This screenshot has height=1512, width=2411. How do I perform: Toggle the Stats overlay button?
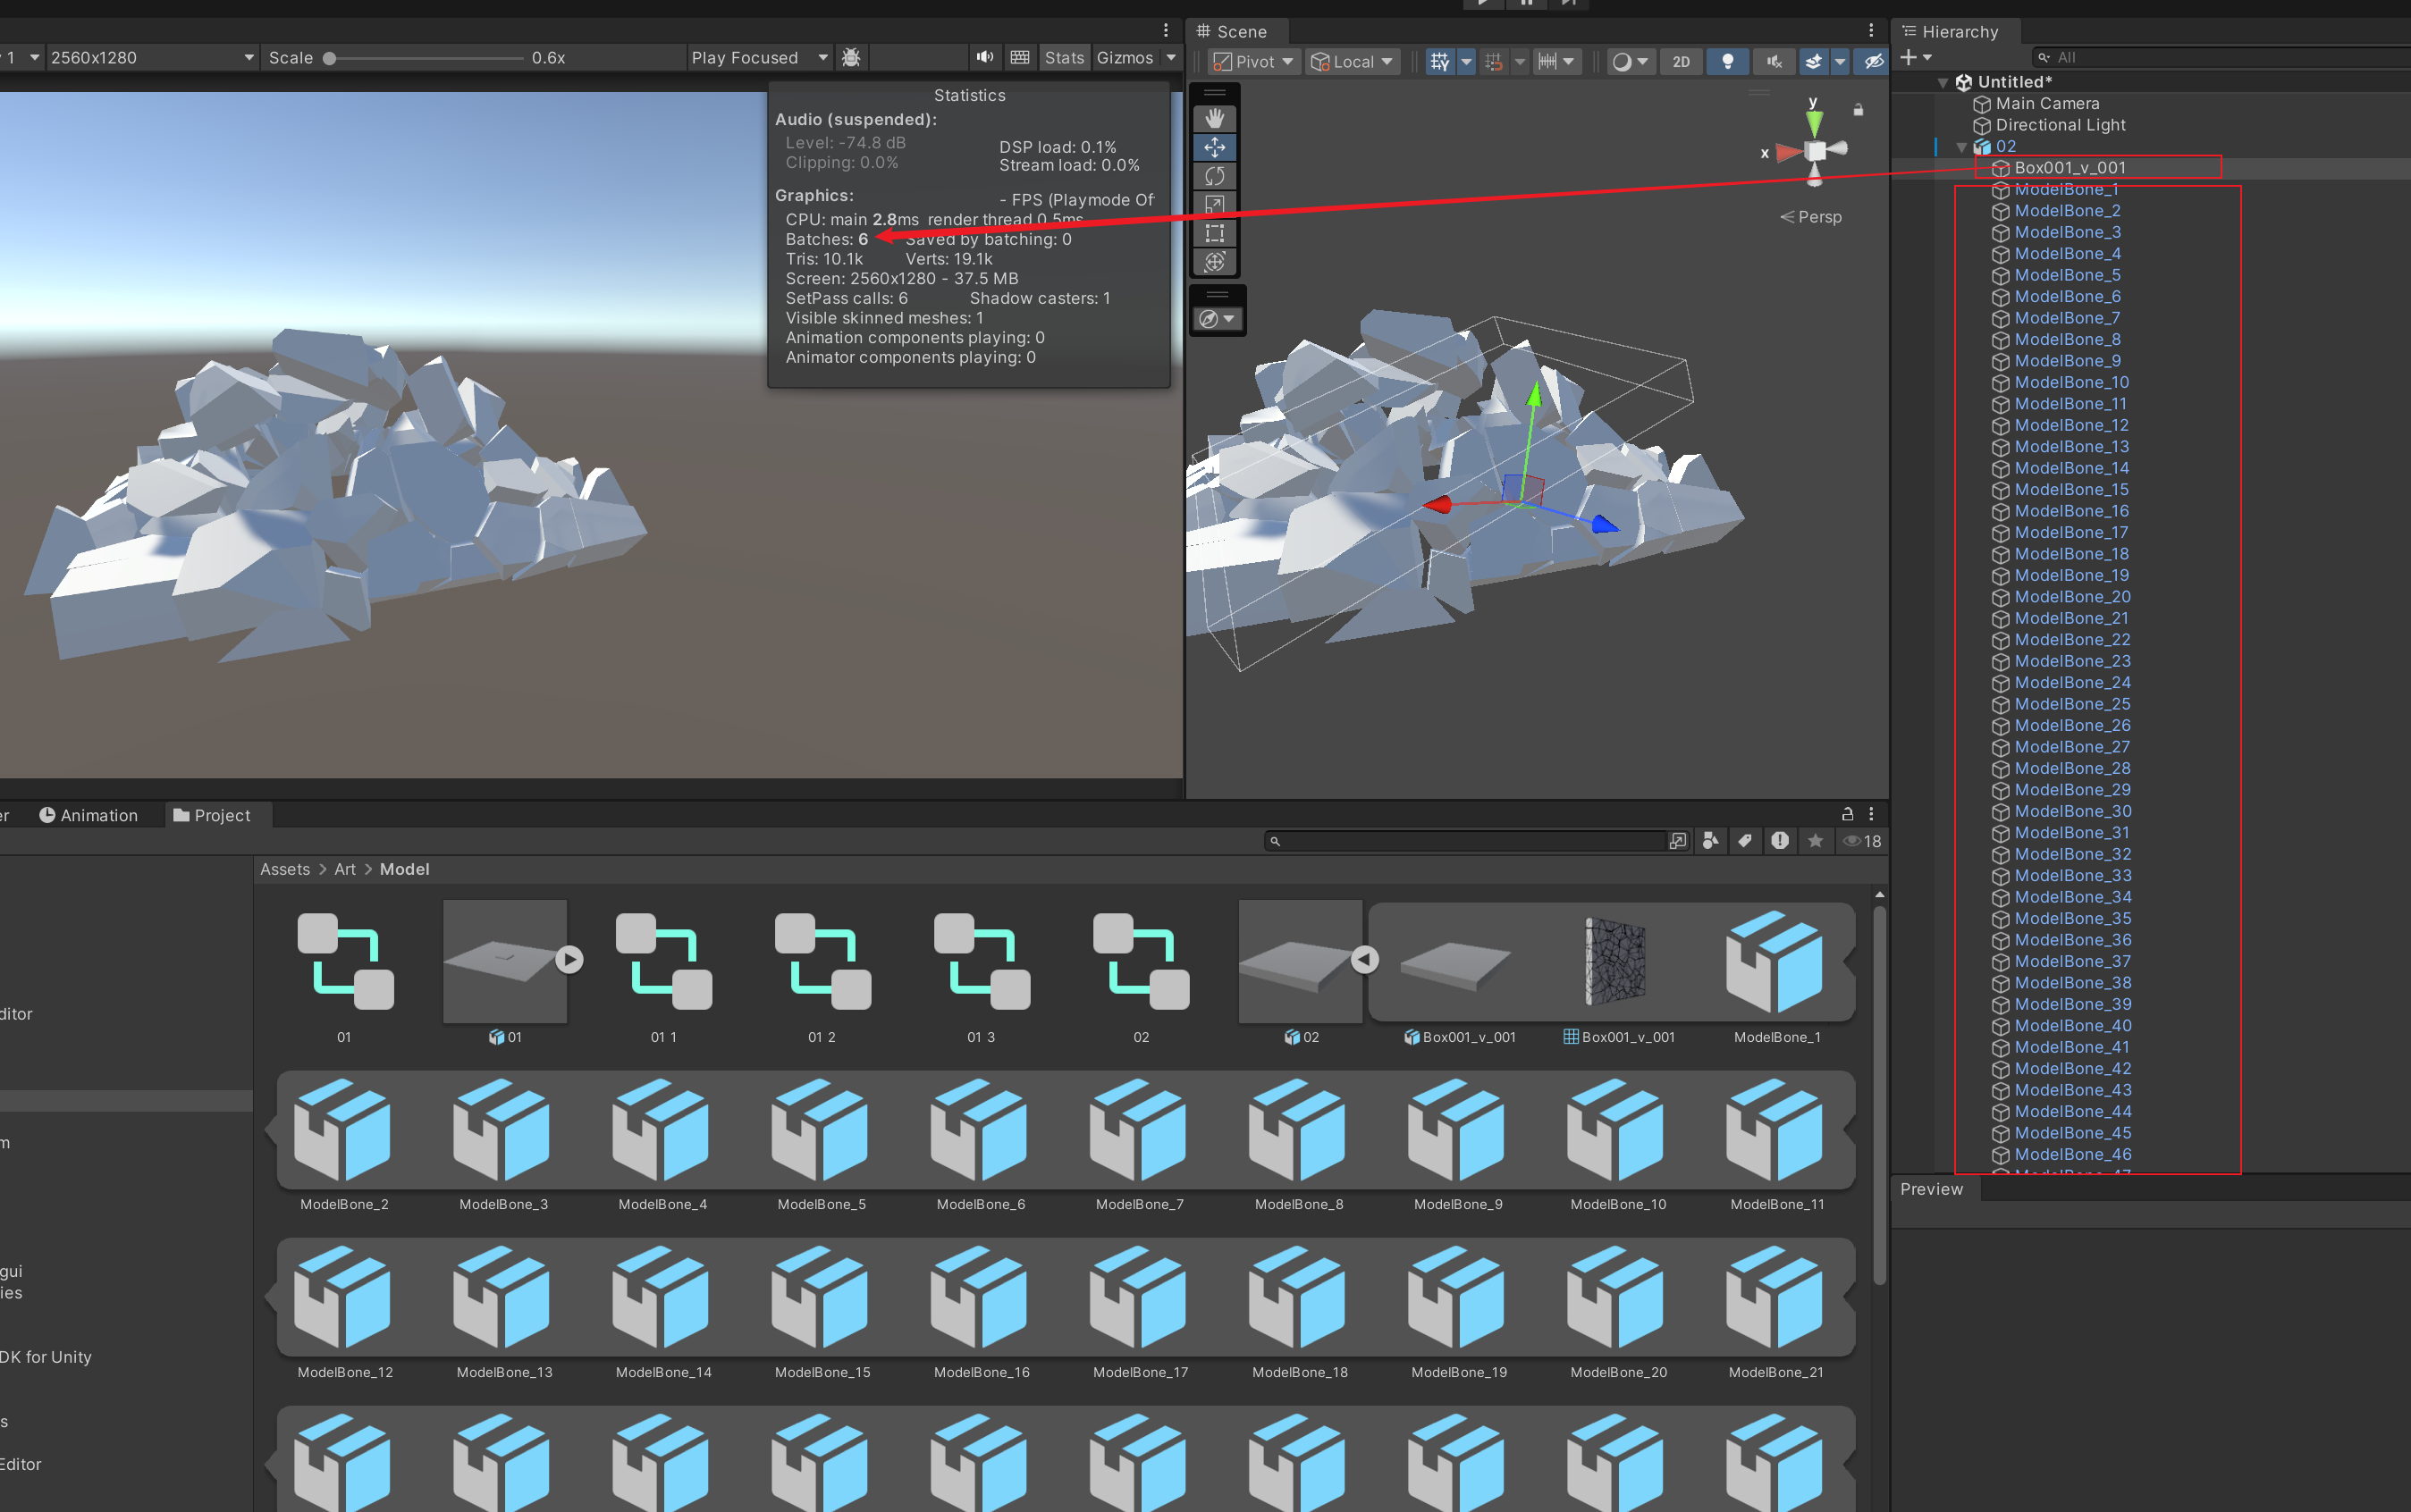[1064, 57]
